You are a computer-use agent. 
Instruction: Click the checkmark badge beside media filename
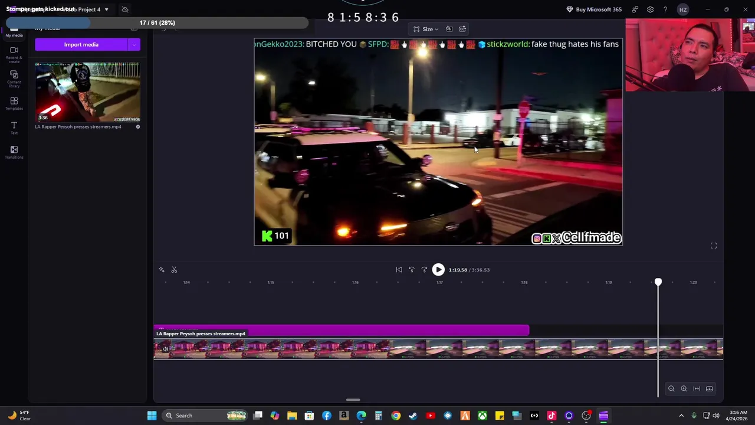pos(138,127)
